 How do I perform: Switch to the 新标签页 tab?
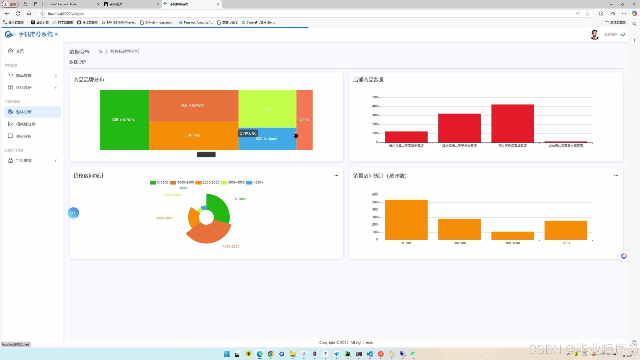tap(132, 4)
